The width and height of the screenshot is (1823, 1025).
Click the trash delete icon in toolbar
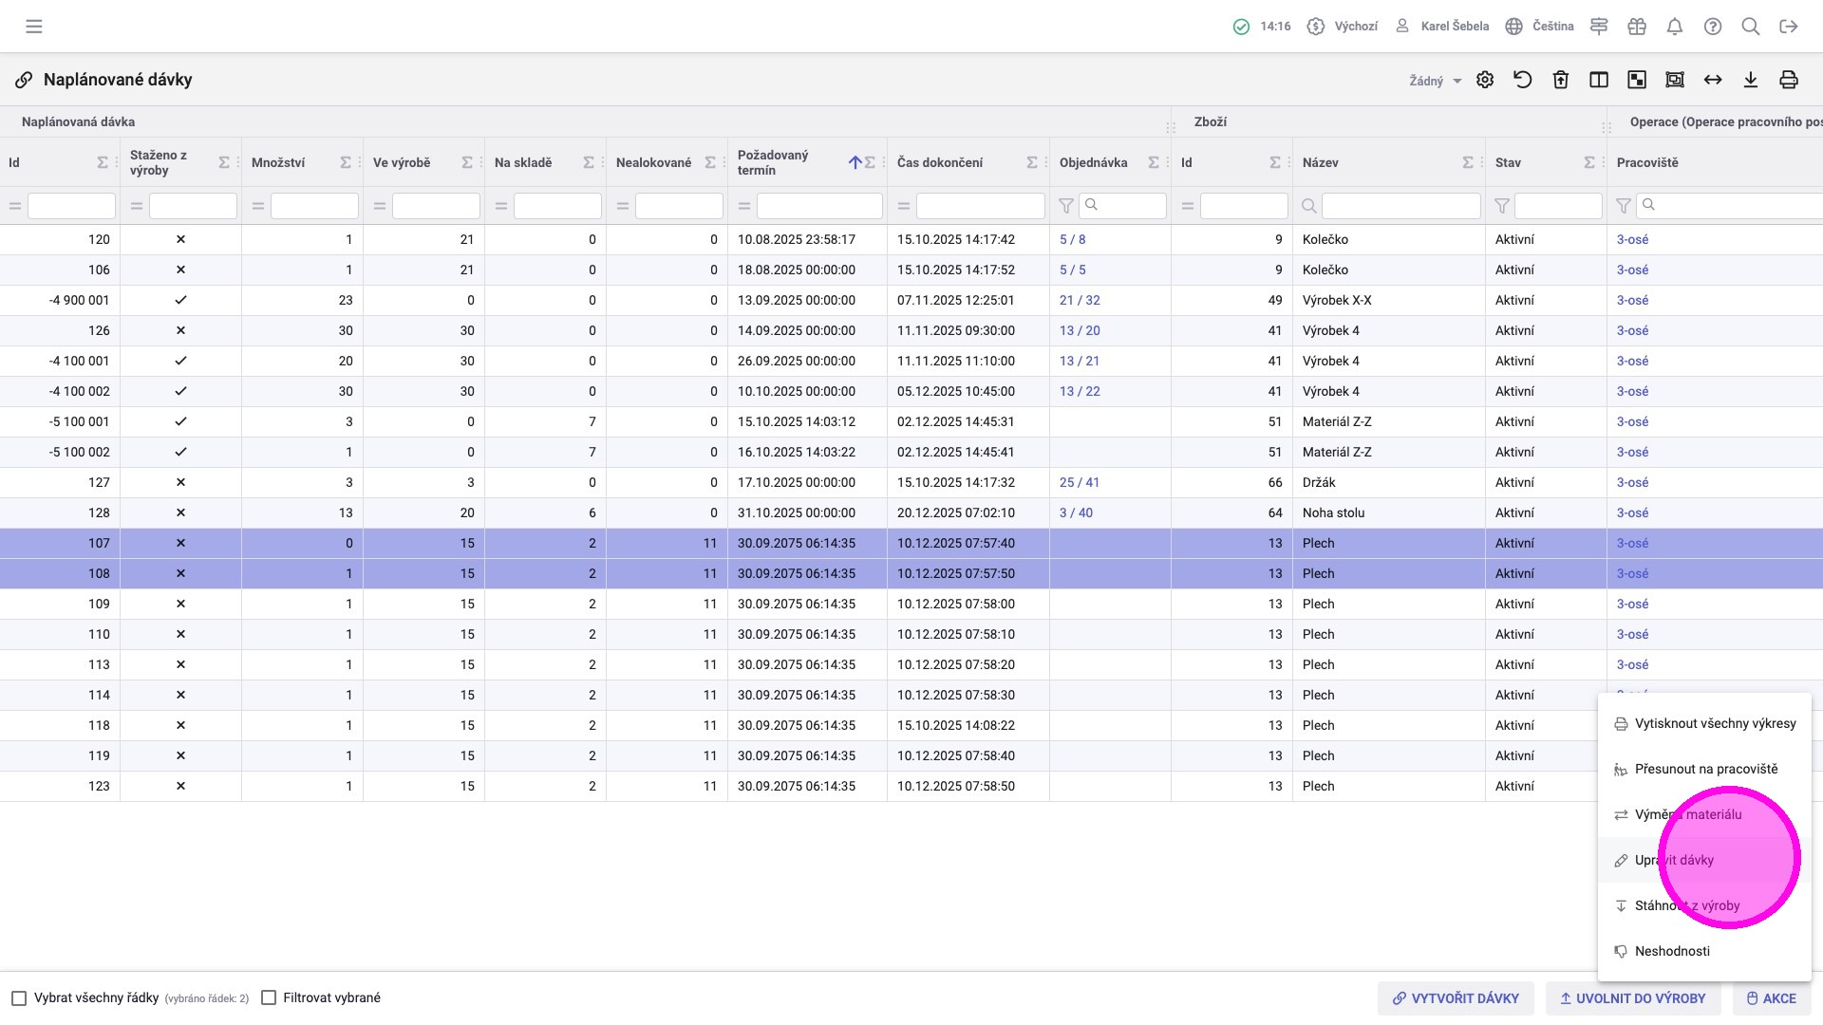tap(1561, 80)
